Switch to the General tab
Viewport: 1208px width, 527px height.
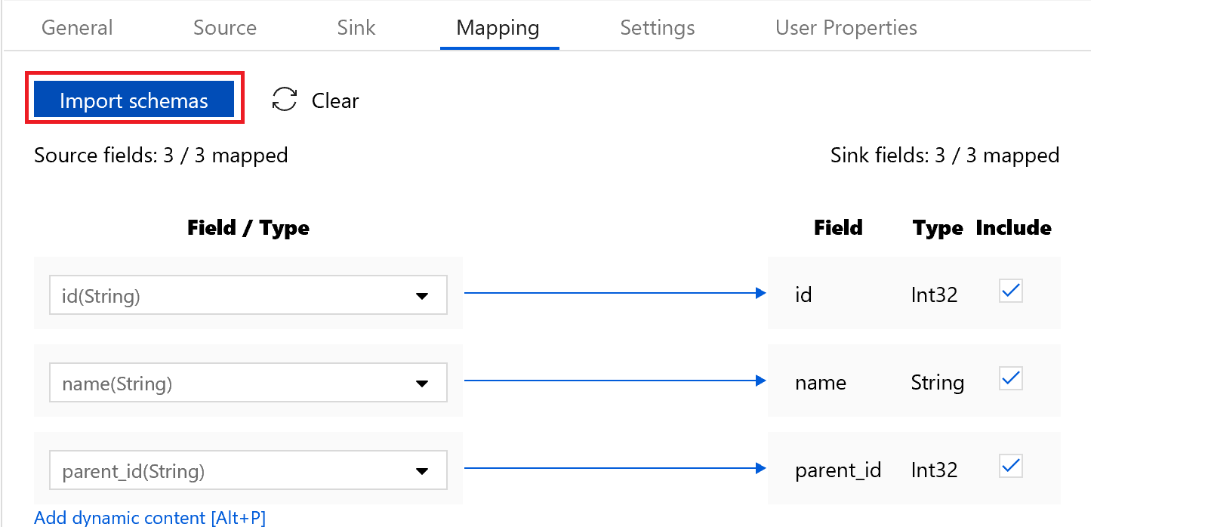coord(77,28)
